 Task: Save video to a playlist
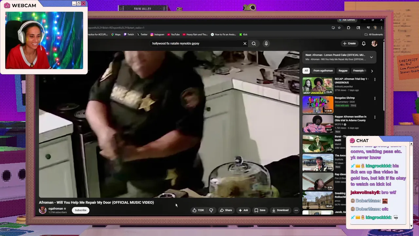click(260, 210)
